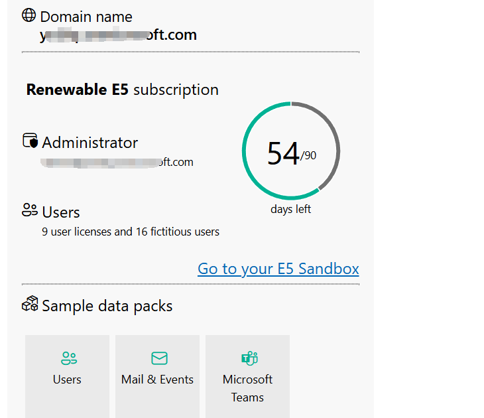
Task: Select the Users sample data pack tile
Action: click(x=67, y=377)
